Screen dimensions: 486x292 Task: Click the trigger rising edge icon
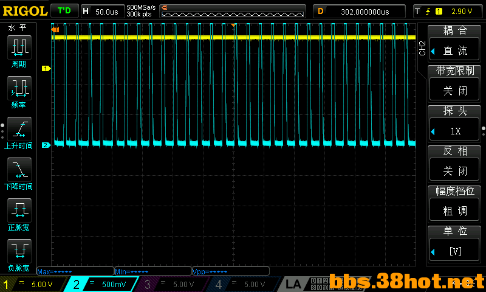tap(428, 12)
